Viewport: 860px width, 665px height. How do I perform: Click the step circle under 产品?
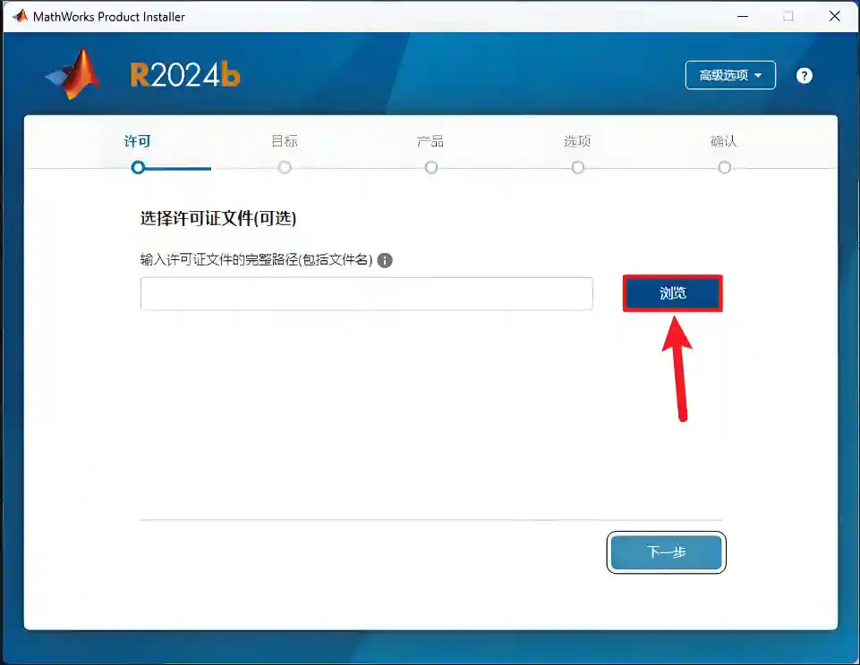point(431,167)
